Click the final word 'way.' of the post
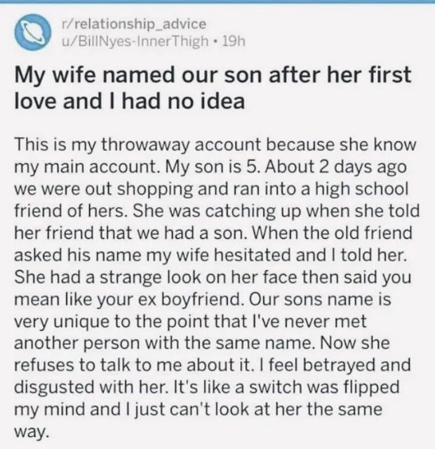 click(x=30, y=431)
